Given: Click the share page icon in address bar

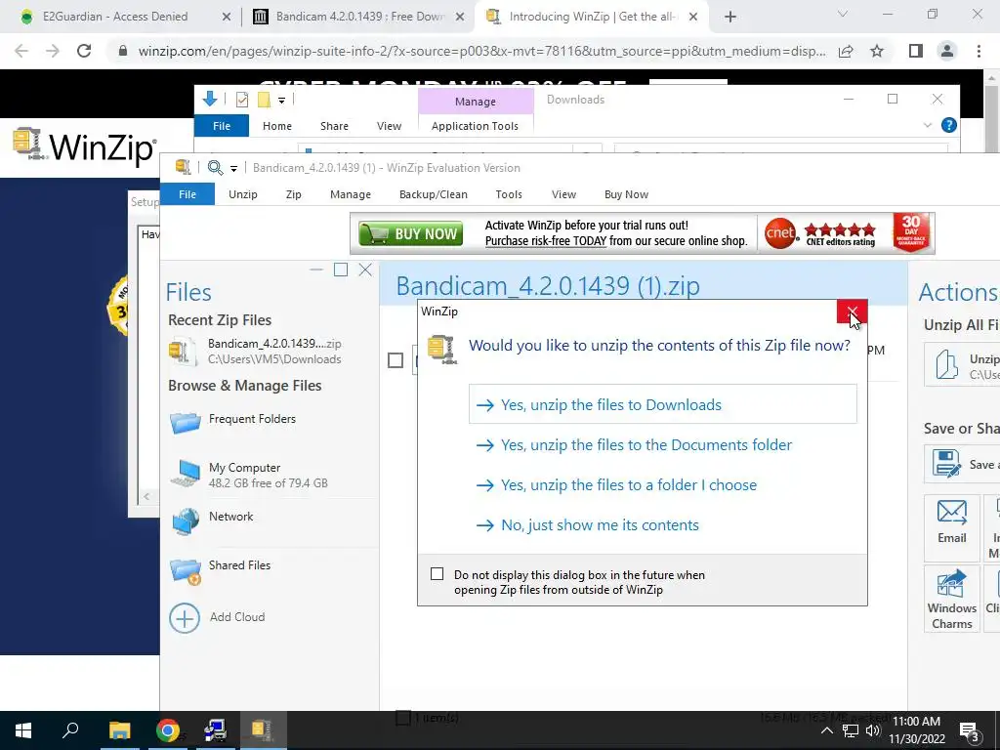Looking at the screenshot, I should click(846, 51).
